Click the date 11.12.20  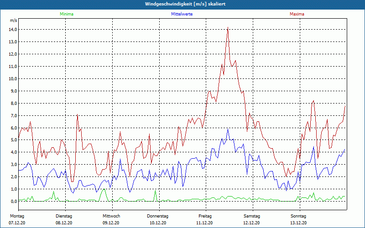204,223
